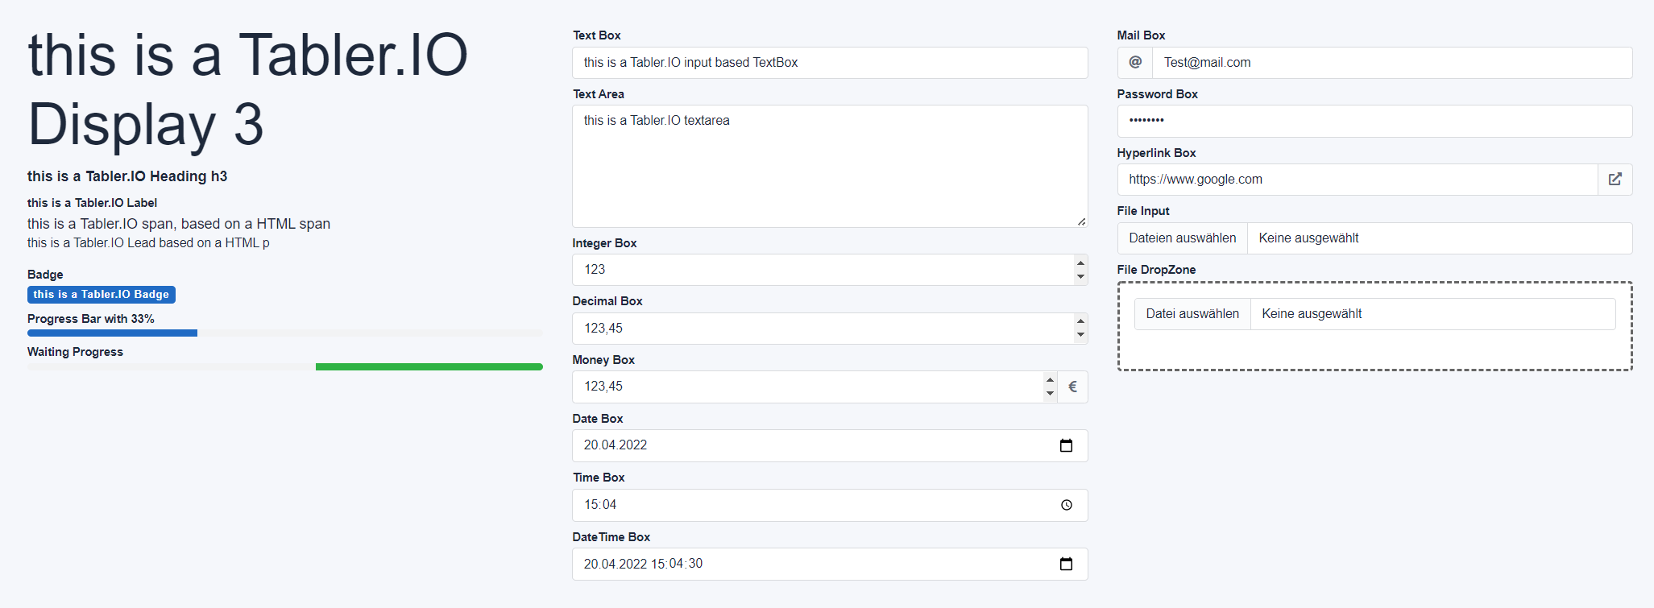
Task: Click the 'Dateien auswählen' file button
Action: 1183,238
